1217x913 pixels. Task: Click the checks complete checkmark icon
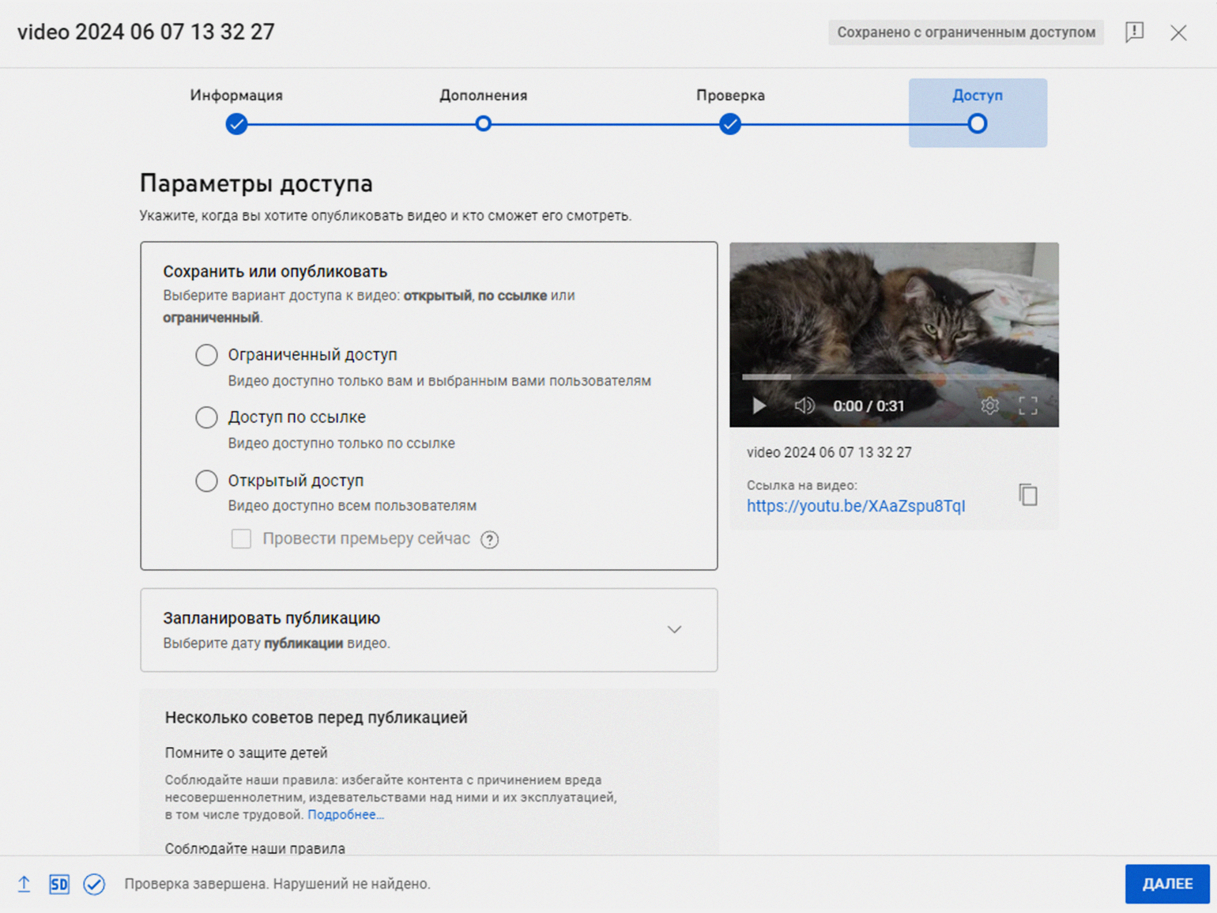[x=94, y=884]
